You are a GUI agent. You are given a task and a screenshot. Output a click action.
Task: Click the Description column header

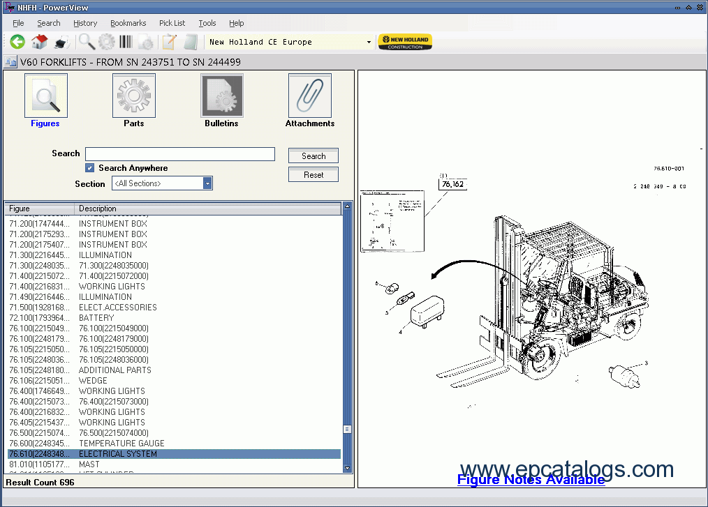(x=207, y=209)
